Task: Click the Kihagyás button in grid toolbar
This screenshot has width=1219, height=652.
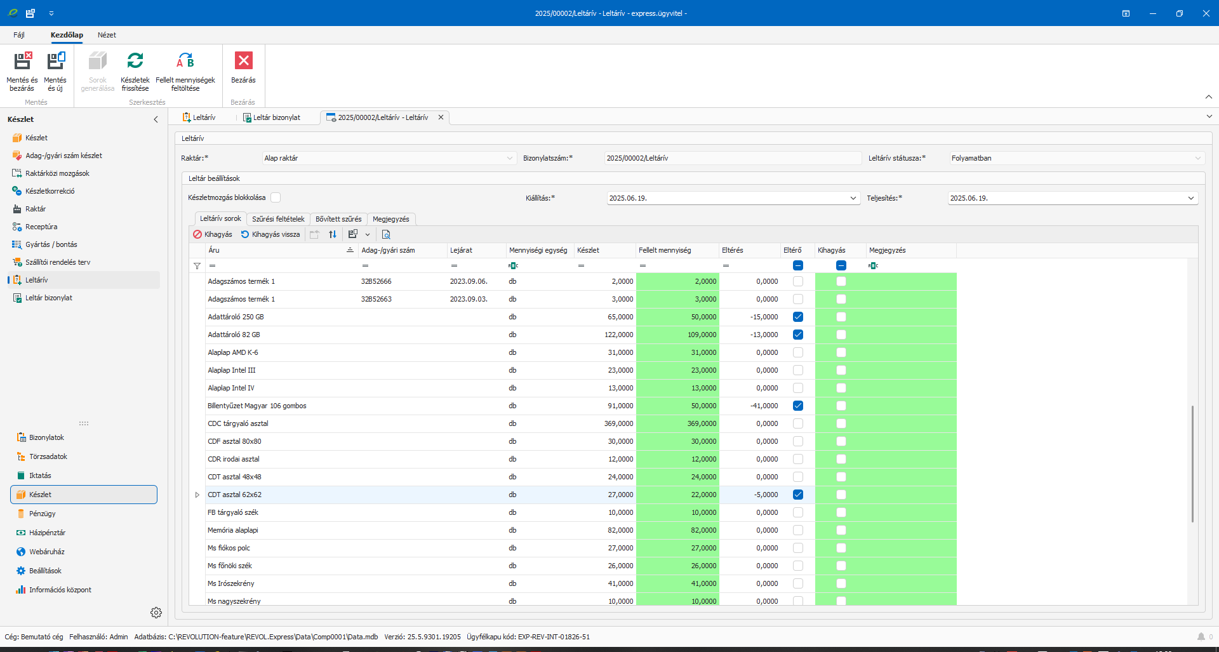Action: (x=213, y=234)
